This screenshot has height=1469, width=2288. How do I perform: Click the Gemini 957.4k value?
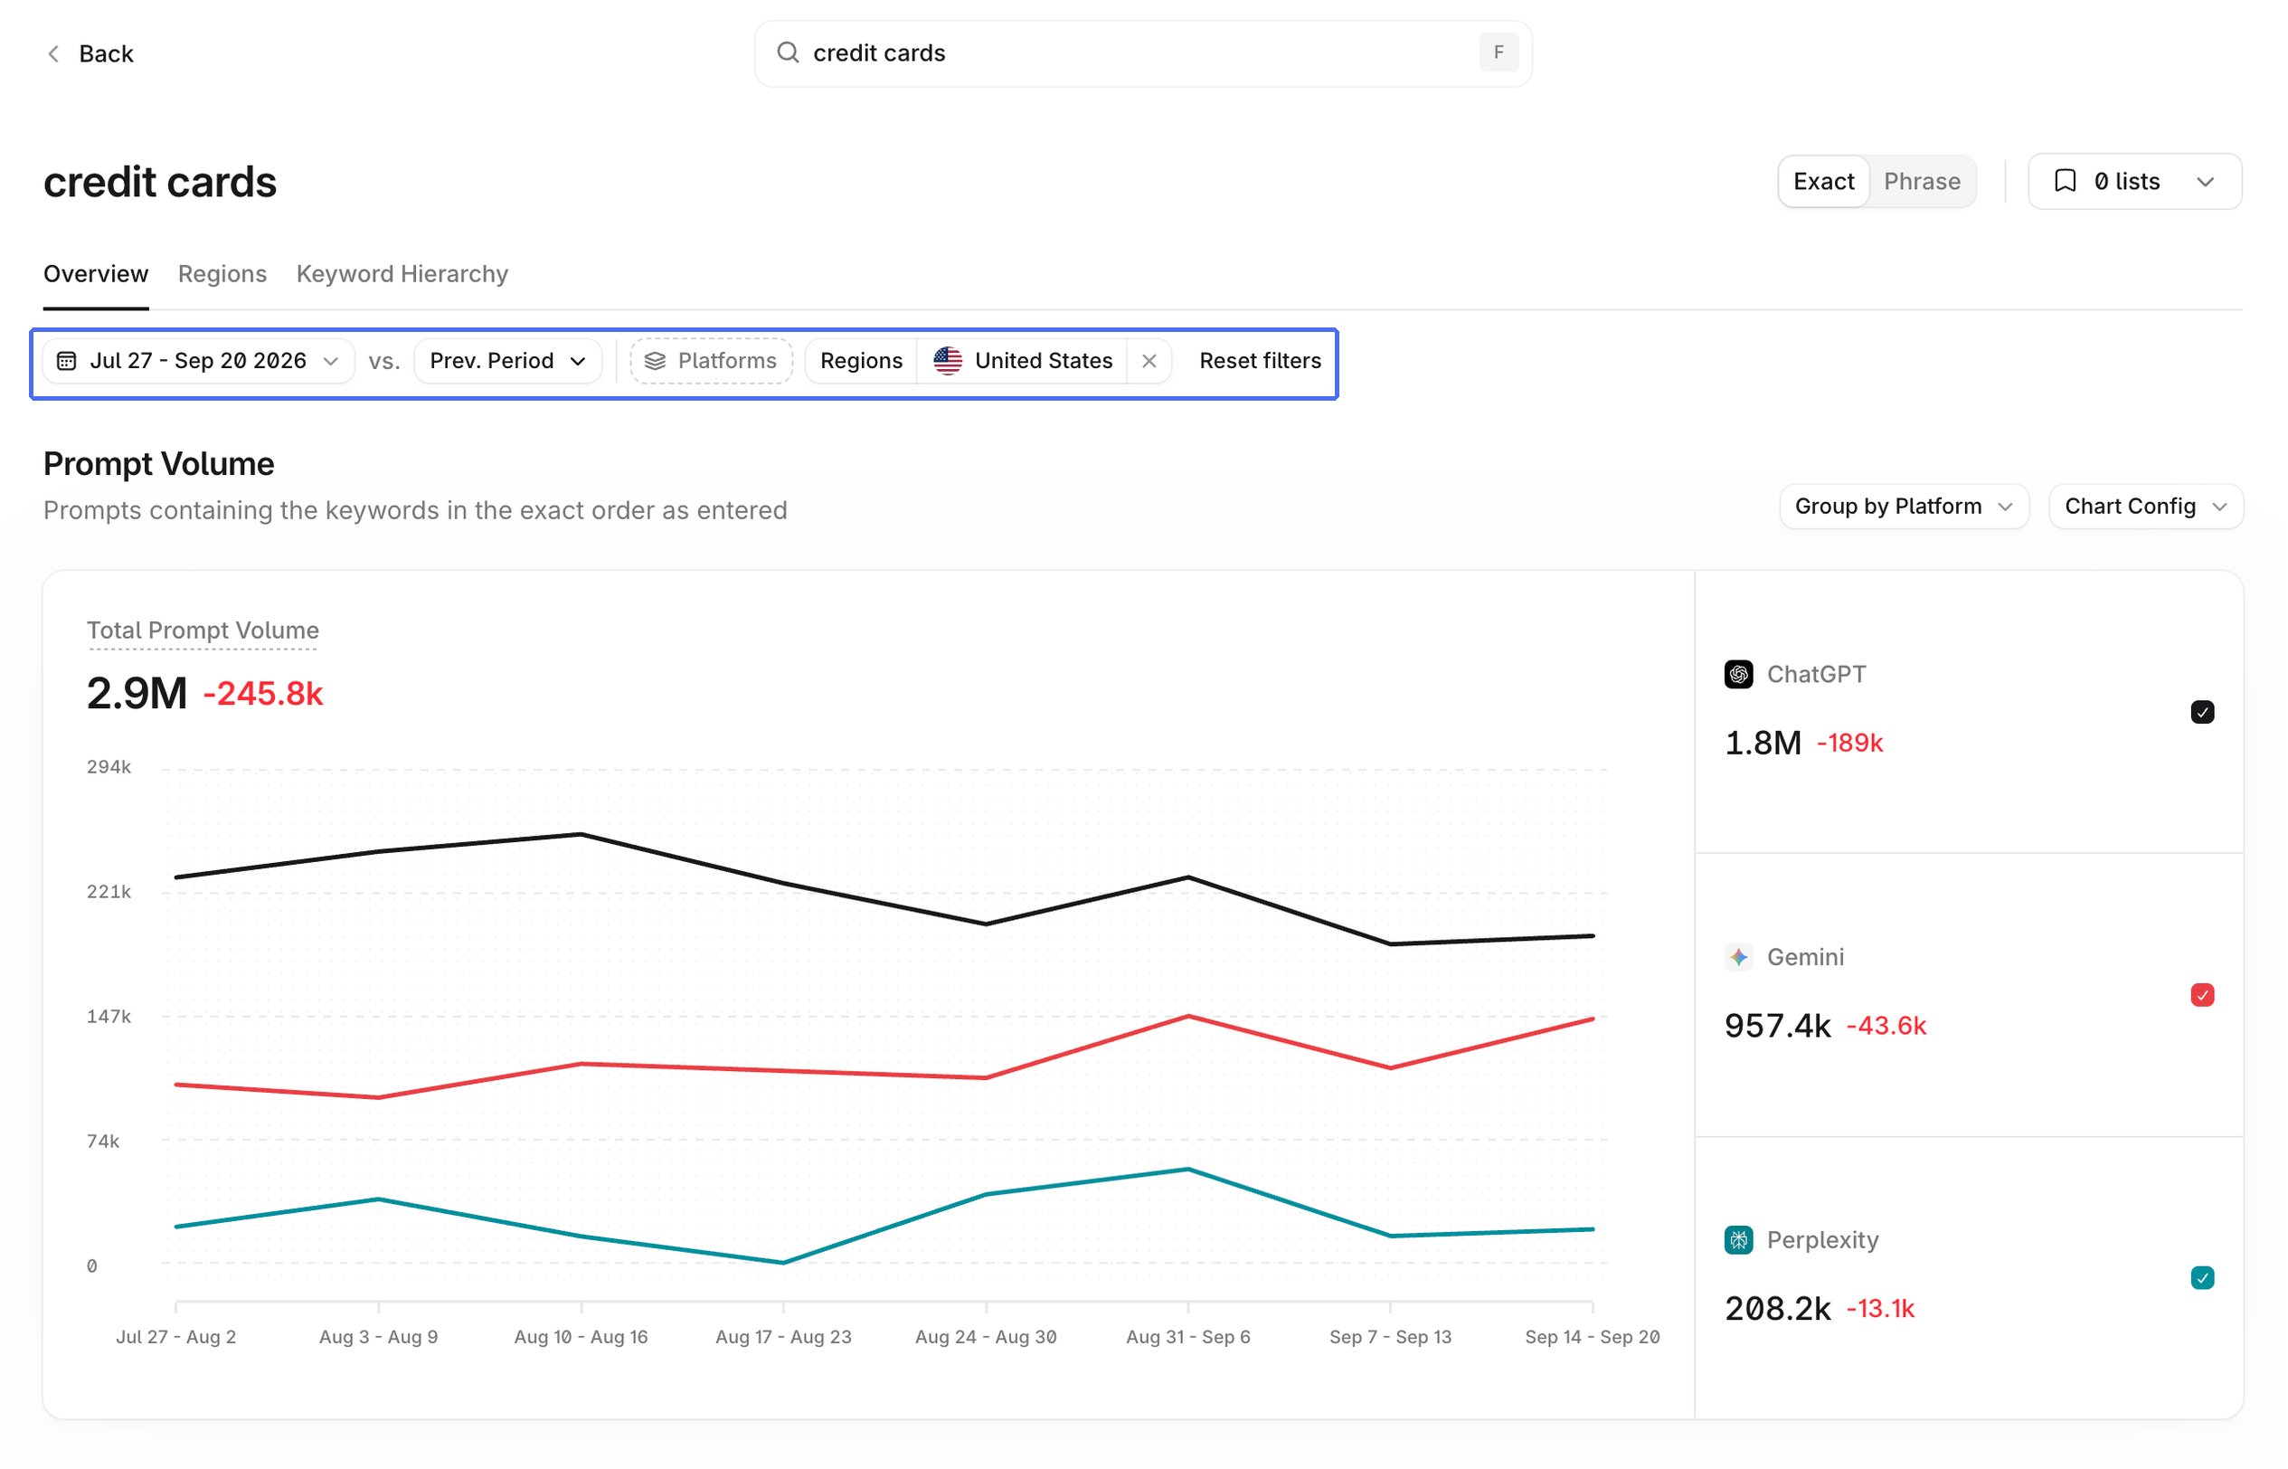coord(1777,1027)
